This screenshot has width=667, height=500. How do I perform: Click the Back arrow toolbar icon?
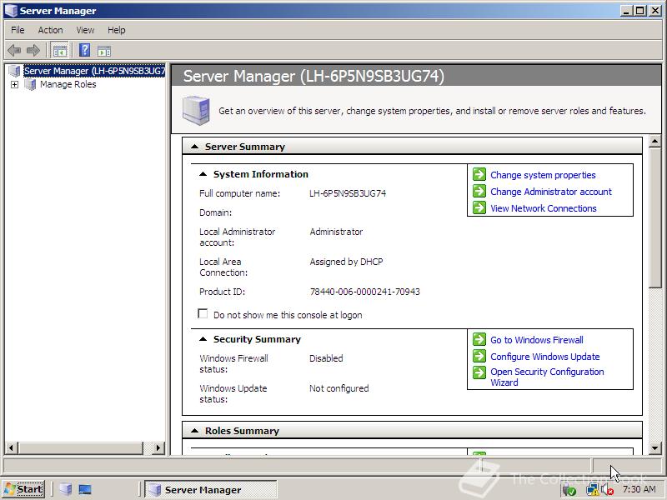(14, 51)
